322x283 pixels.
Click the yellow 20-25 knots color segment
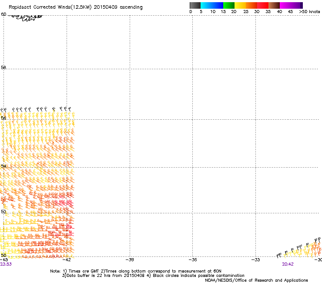point(240,5)
